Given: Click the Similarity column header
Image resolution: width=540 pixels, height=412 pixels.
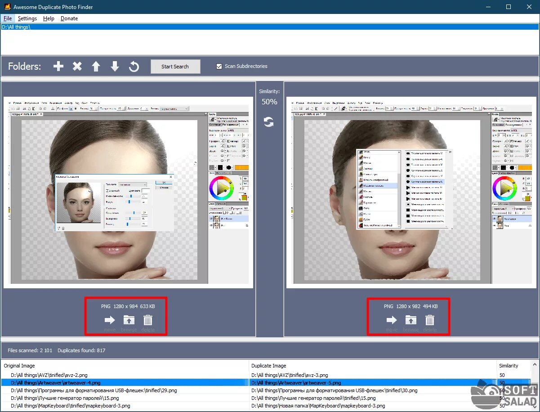Looking at the screenshot, I should tap(514, 366).
